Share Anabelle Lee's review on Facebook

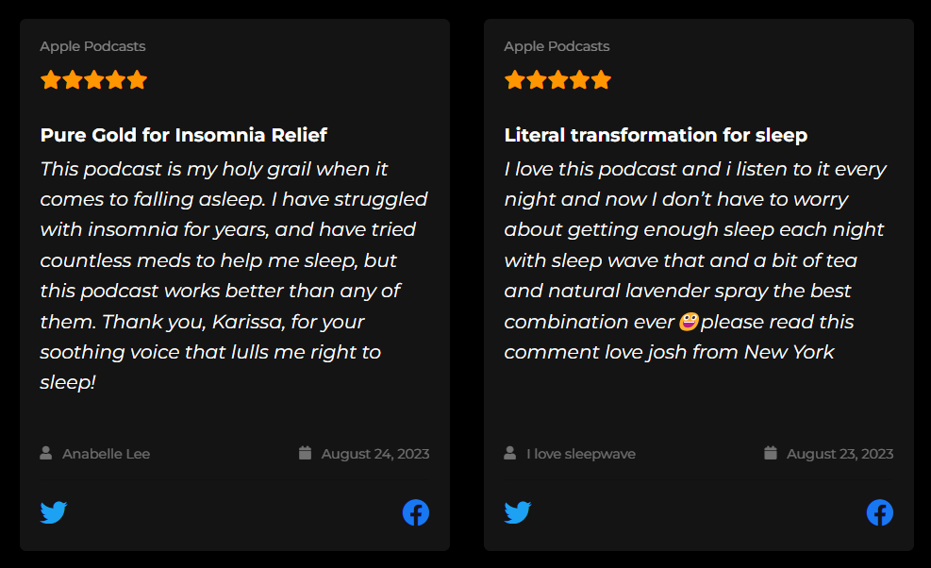pos(415,512)
